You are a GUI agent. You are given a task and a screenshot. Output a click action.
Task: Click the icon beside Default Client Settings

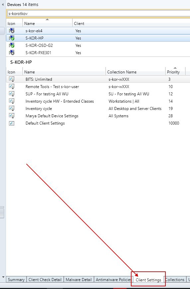(x=12, y=123)
